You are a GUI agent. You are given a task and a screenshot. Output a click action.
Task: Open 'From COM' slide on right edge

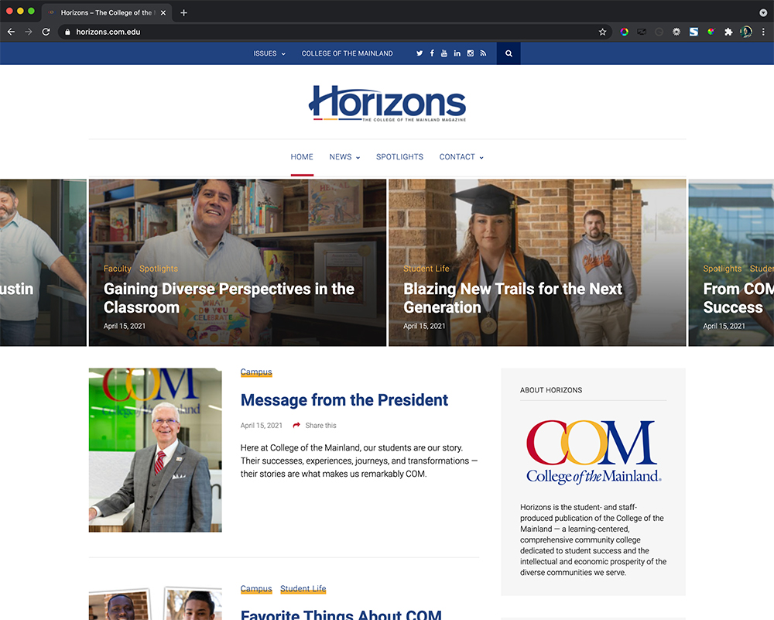click(x=731, y=262)
